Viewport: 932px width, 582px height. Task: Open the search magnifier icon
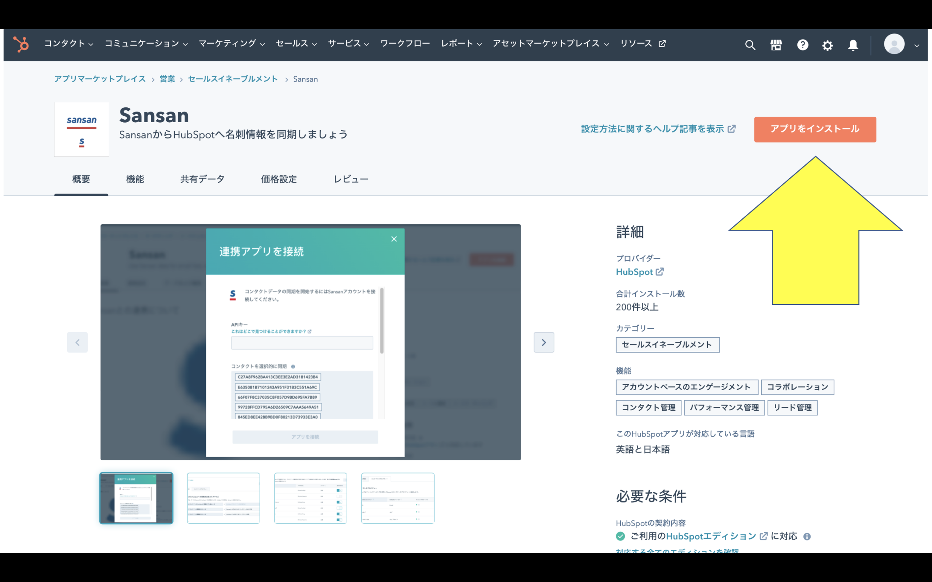click(x=750, y=45)
